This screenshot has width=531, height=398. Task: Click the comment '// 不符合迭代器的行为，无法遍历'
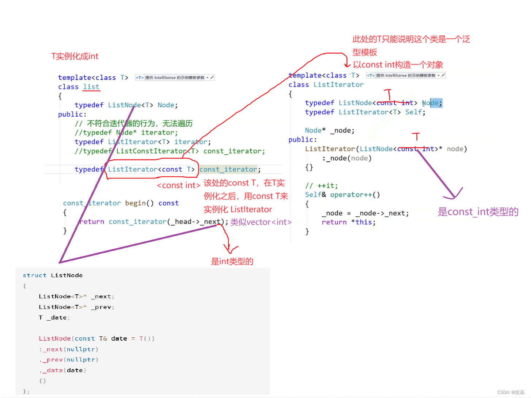(134, 123)
